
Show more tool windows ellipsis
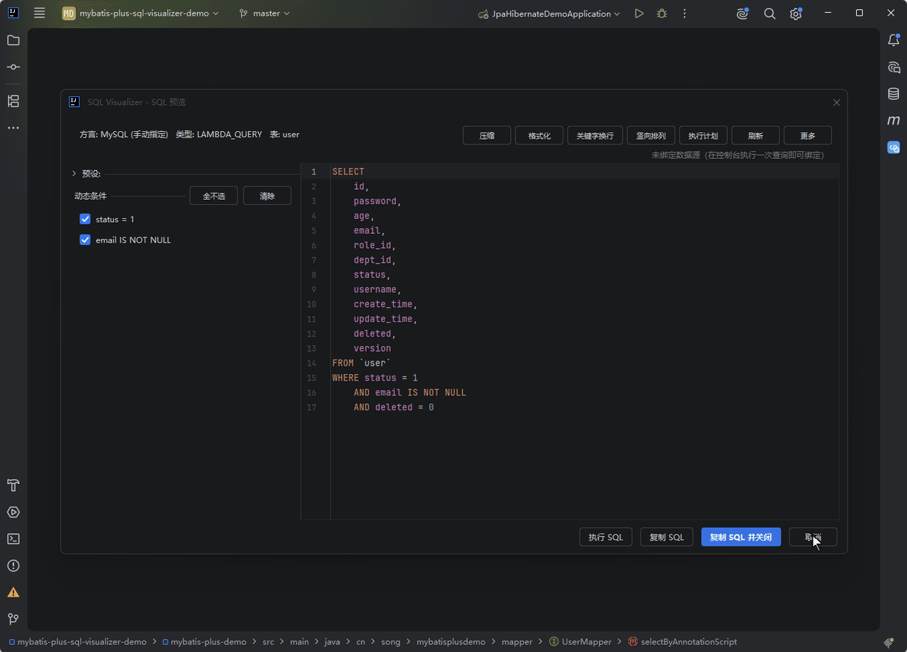point(13,128)
